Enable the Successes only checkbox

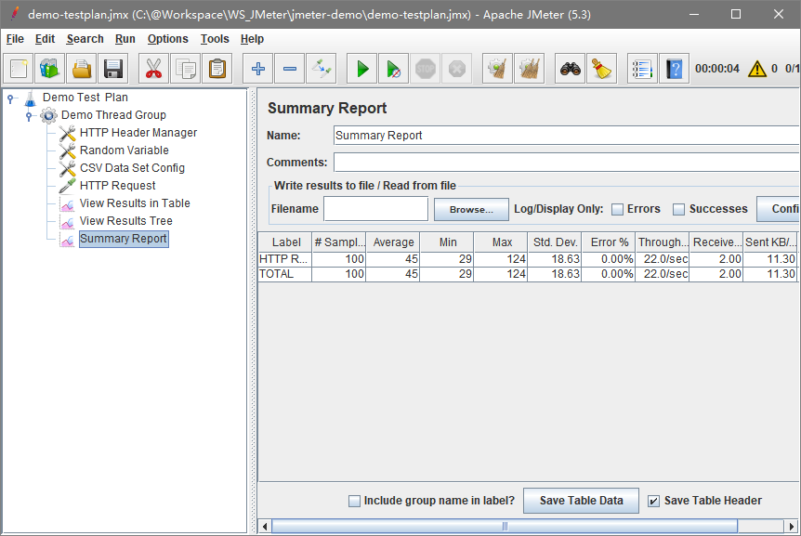[x=678, y=209]
